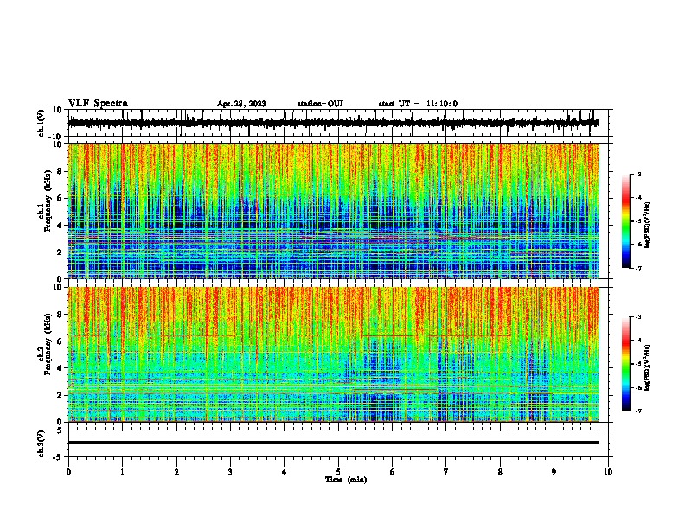
Task: Click the "ch.3(V)" axis label
Action: [42, 443]
